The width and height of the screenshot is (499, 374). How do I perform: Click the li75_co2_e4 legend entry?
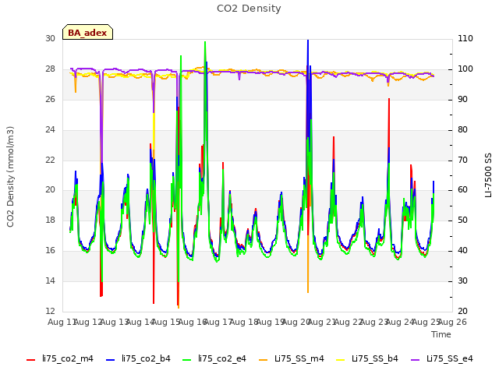(214, 359)
